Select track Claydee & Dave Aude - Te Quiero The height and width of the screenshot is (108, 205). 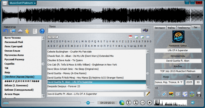click(x=97, y=60)
